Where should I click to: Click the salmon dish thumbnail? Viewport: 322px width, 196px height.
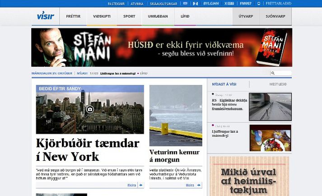click(x=270, y=138)
